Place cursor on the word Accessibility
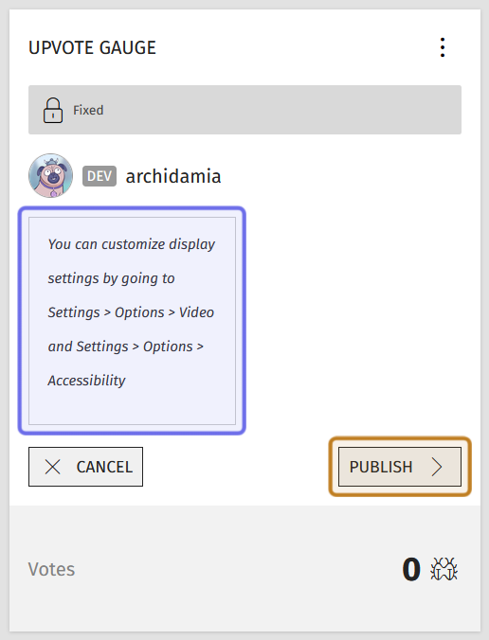489x640 pixels. [86, 381]
